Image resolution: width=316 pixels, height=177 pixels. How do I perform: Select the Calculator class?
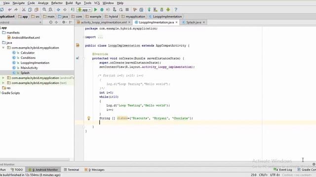(x=23, y=53)
